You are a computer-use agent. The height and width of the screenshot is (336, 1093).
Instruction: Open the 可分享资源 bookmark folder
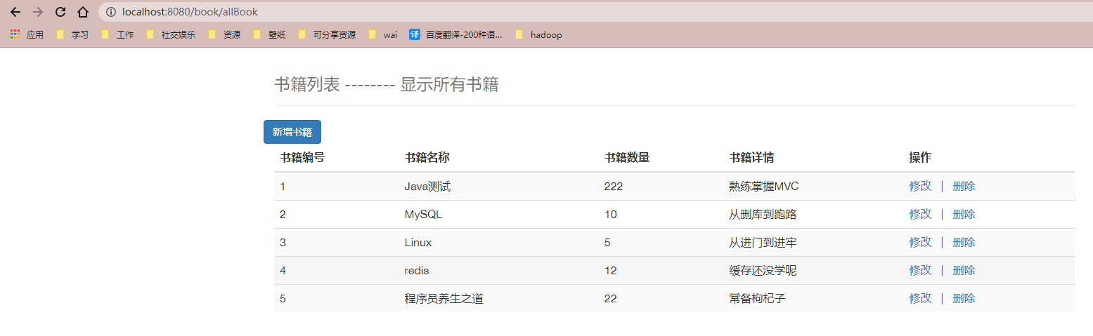[x=327, y=34]
